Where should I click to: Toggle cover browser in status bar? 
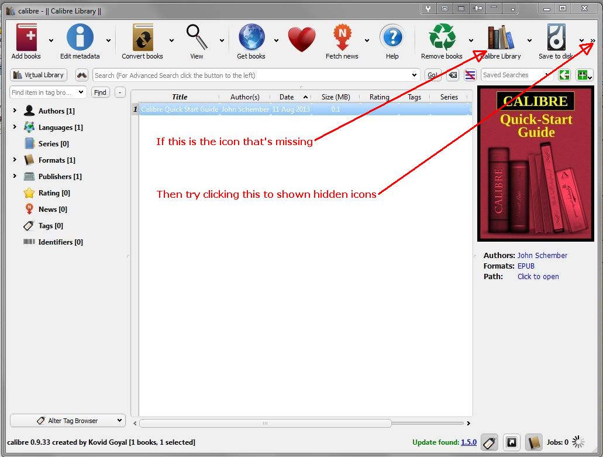[512, 443]
